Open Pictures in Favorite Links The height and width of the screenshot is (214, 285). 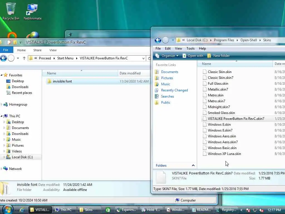(167, 78)
